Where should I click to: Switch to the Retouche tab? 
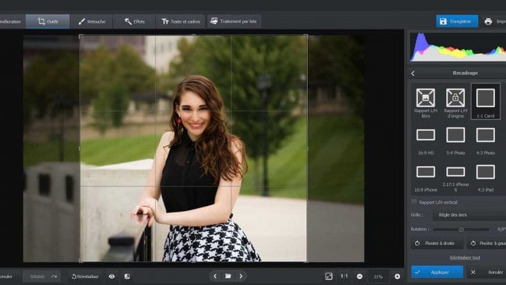[91, 21]
